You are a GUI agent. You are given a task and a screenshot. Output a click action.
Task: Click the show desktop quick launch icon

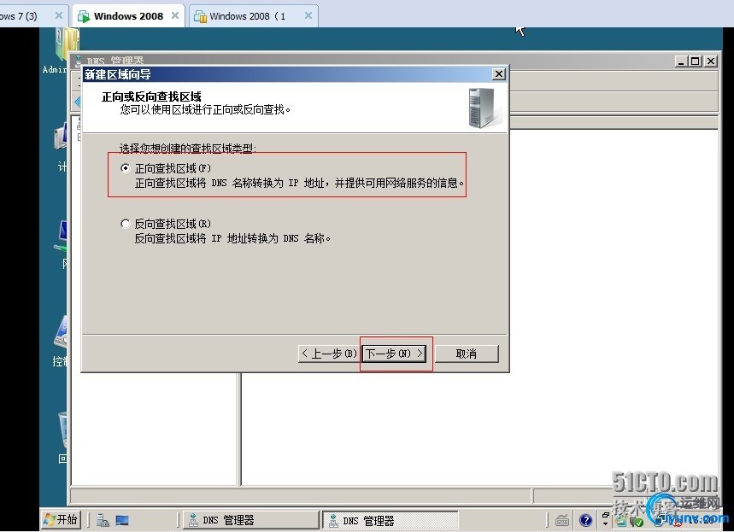click(x=122, y=520)
